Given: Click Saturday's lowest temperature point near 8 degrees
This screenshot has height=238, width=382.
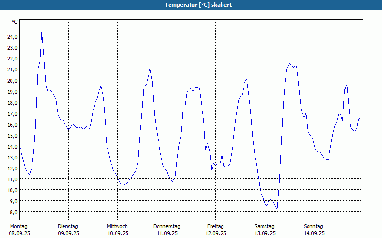Looking at the screenshot, I should coord(277,210).
